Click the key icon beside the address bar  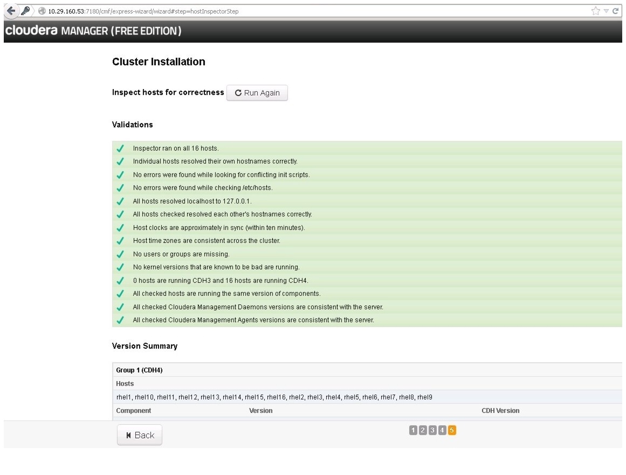coord(26,11)
